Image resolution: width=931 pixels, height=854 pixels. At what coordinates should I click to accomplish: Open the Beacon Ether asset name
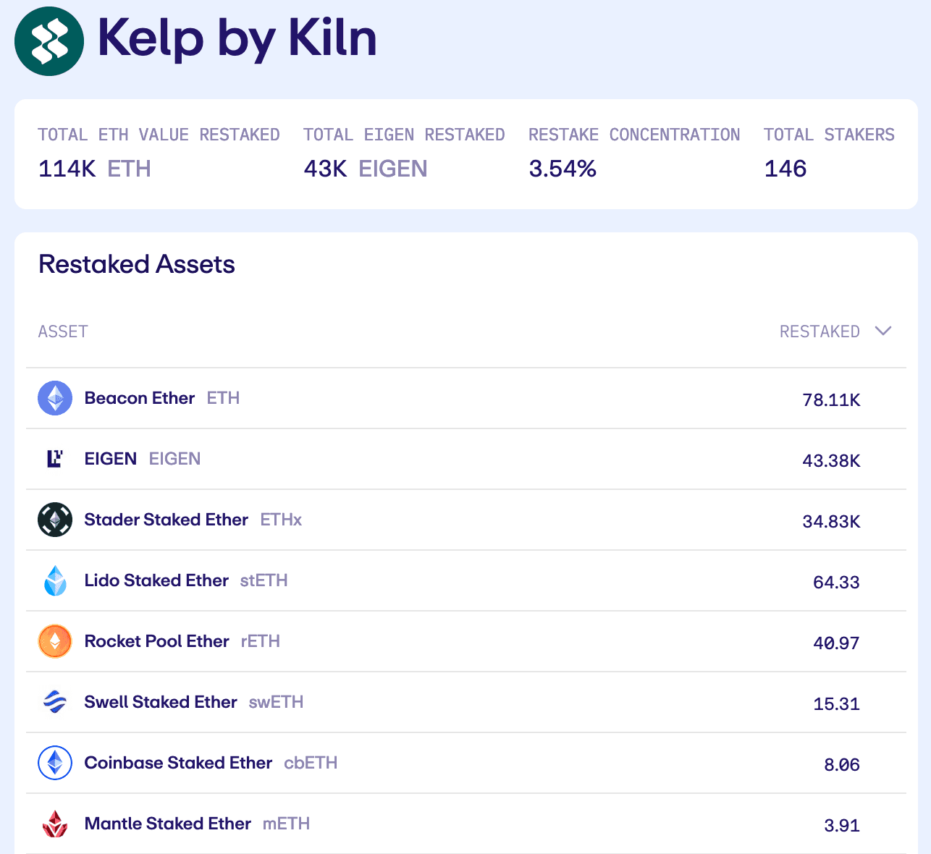[x=139, y=398]
